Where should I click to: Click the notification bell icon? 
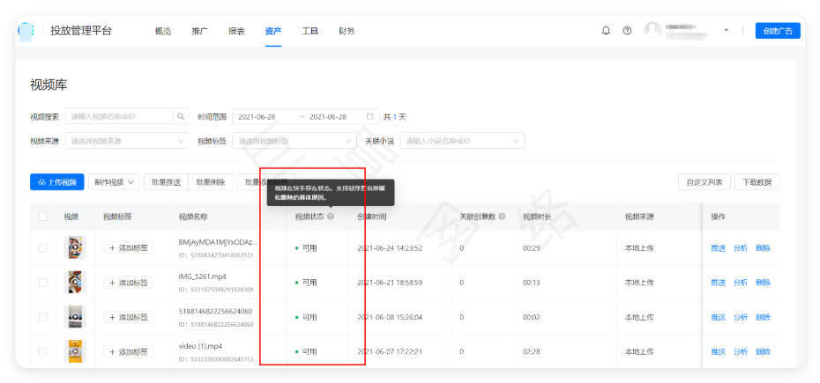(606, 30)
